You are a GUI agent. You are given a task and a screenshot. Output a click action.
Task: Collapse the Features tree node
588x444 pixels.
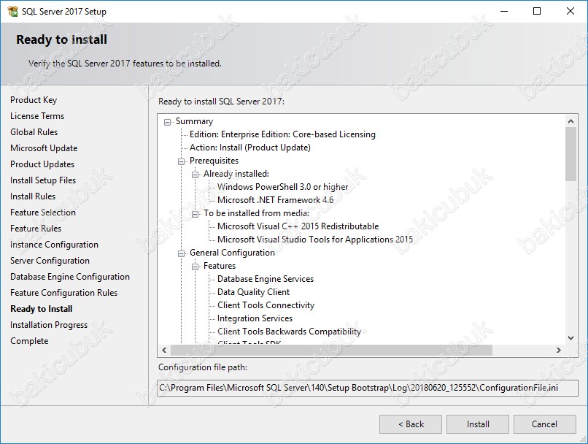click(x=195, y=267)
